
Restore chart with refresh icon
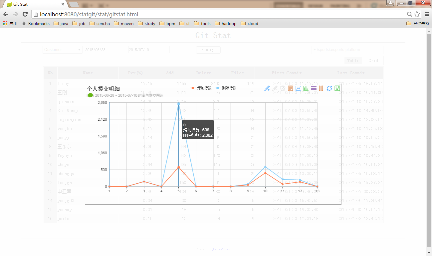(x=329, y=88)
